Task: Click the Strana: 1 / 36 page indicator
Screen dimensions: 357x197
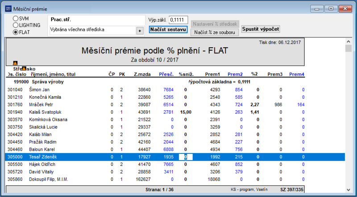Action: point(159,190)
